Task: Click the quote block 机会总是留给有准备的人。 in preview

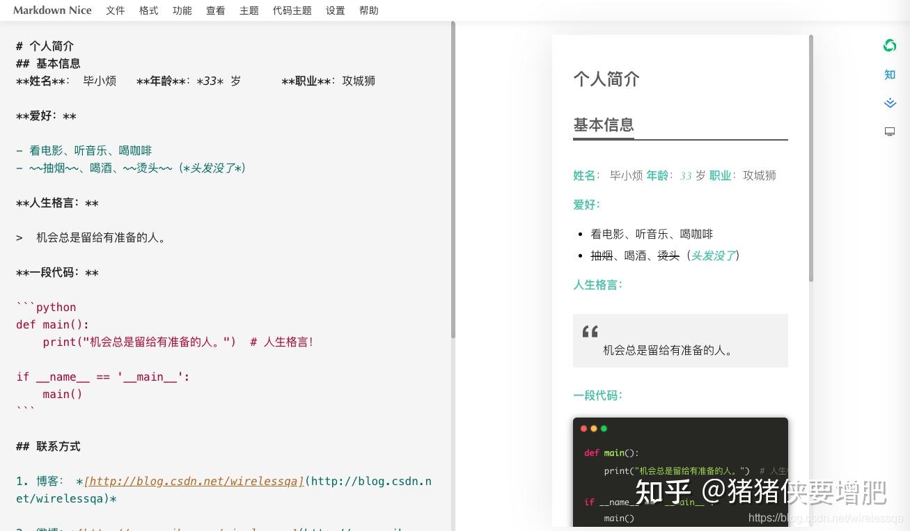Action: click(680, 340)
